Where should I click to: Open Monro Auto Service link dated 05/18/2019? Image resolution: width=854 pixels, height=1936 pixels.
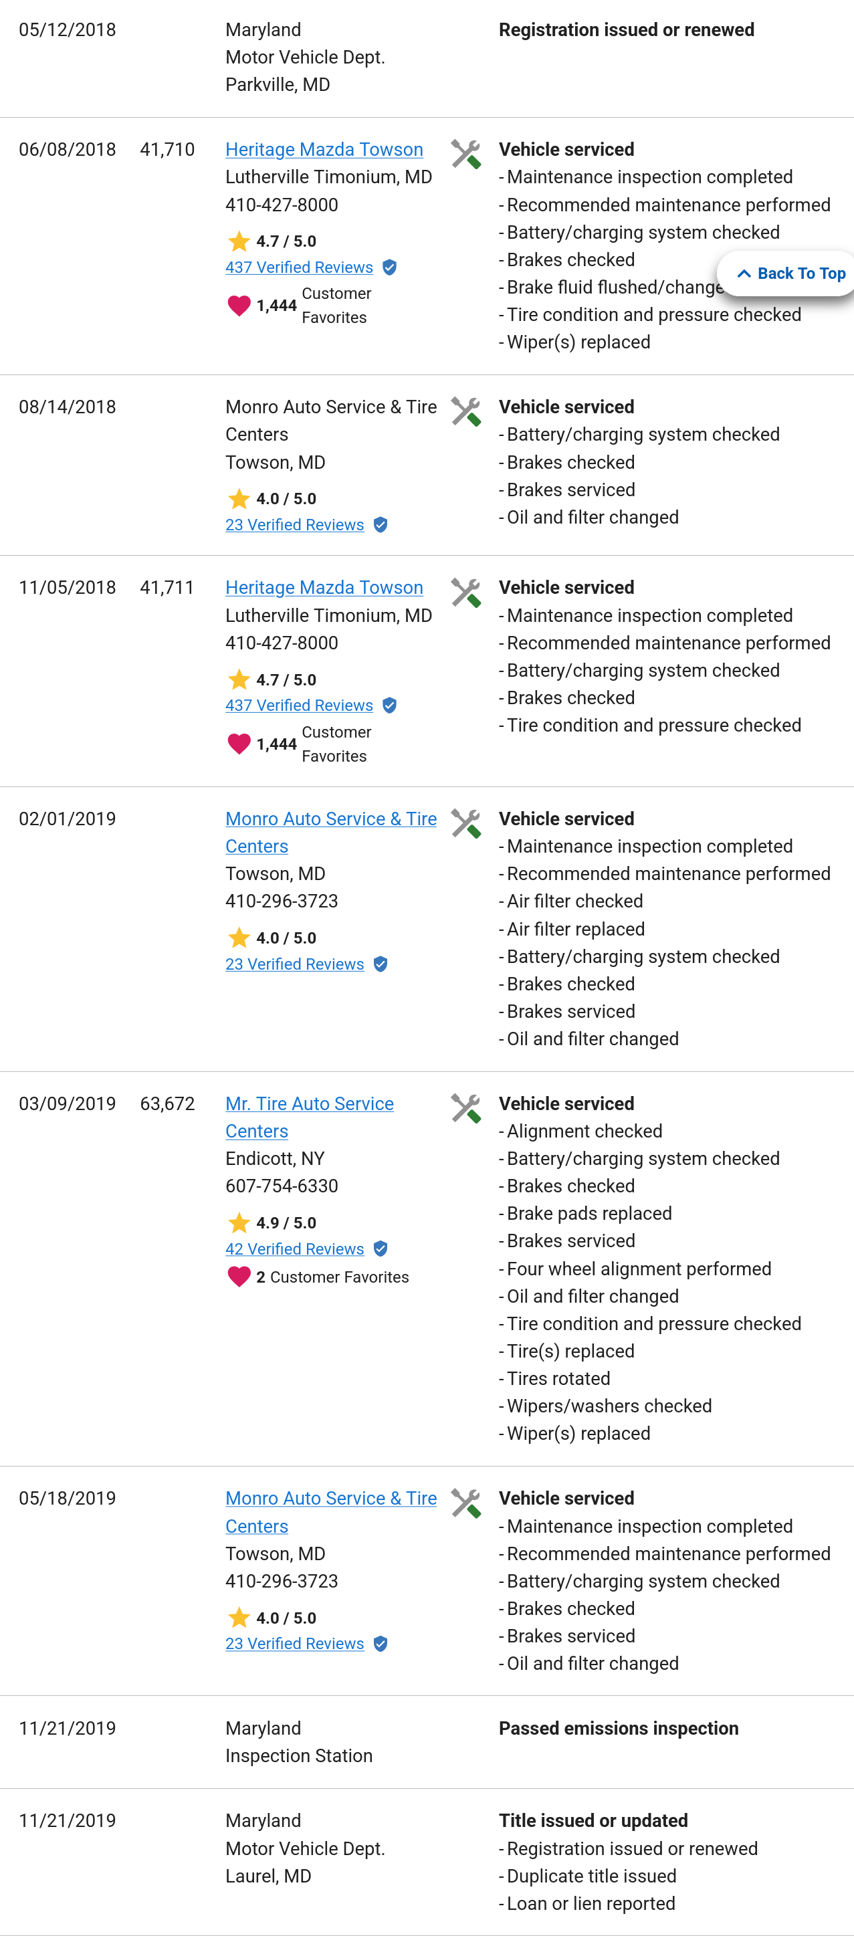[331, 1499]
